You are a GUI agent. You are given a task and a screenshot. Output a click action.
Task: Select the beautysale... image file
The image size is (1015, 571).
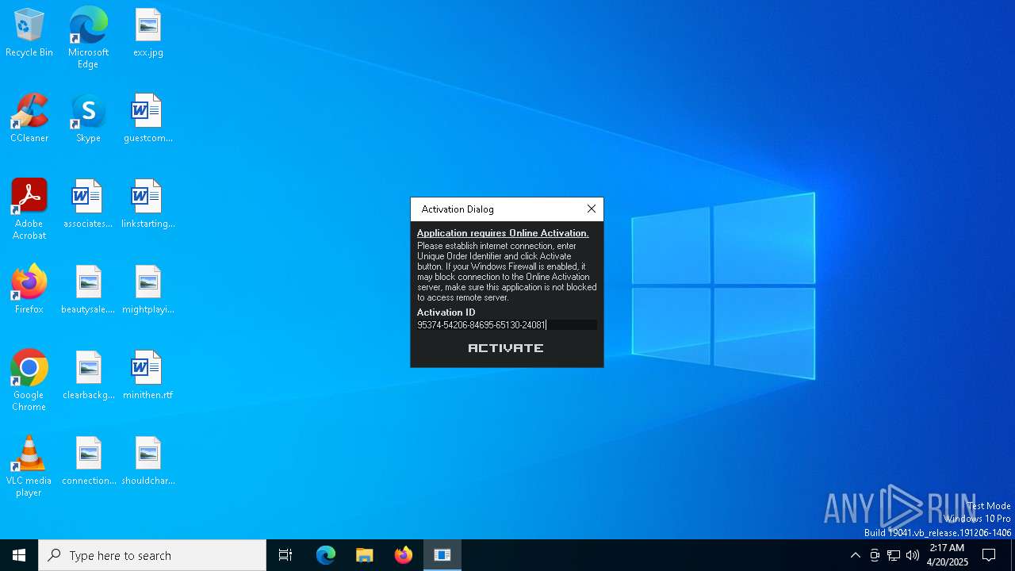(88, 290)
